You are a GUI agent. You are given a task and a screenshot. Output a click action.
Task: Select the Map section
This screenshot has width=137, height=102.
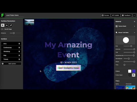pos(11,55)
